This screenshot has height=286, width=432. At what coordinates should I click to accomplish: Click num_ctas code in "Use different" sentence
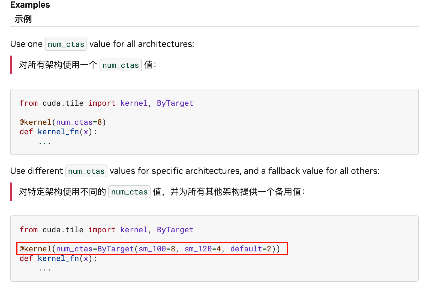[x=86, y=171]
